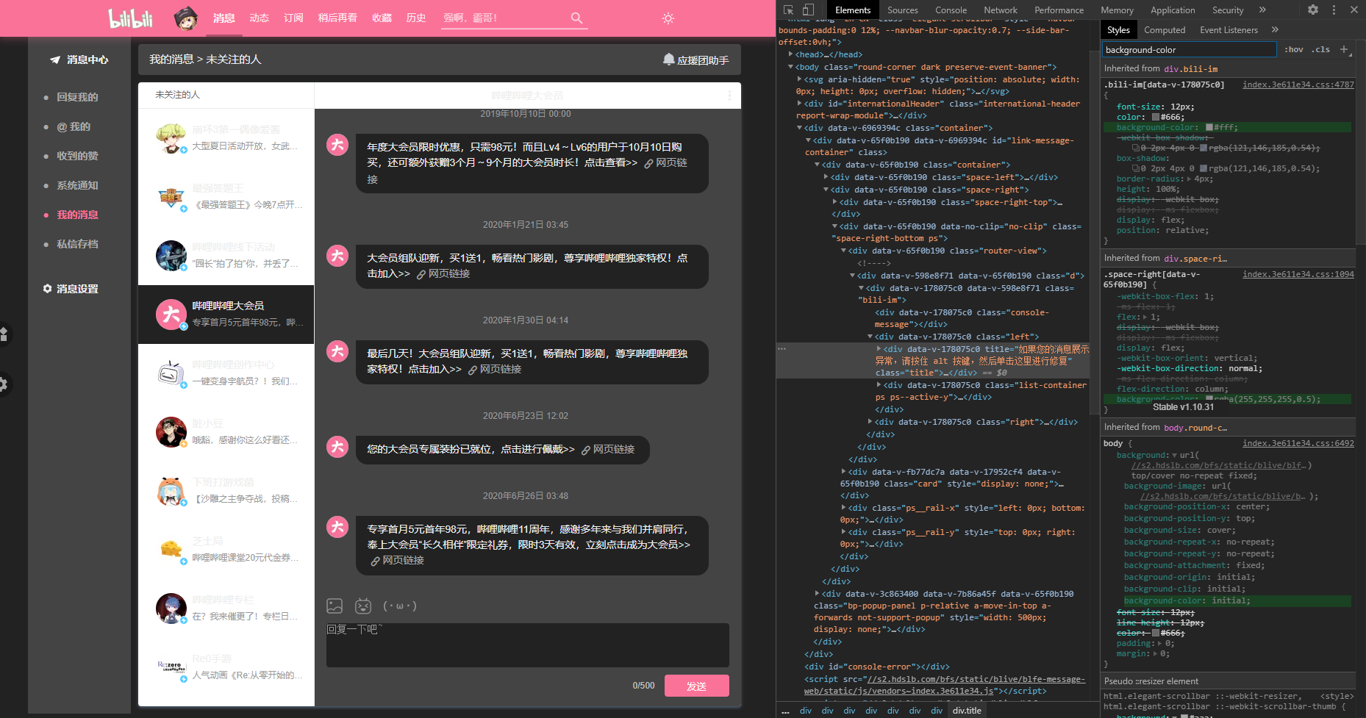Click 动态 in the top navigation
The width and height of the screenshot is (1366, 718).
tap(259, 18)
